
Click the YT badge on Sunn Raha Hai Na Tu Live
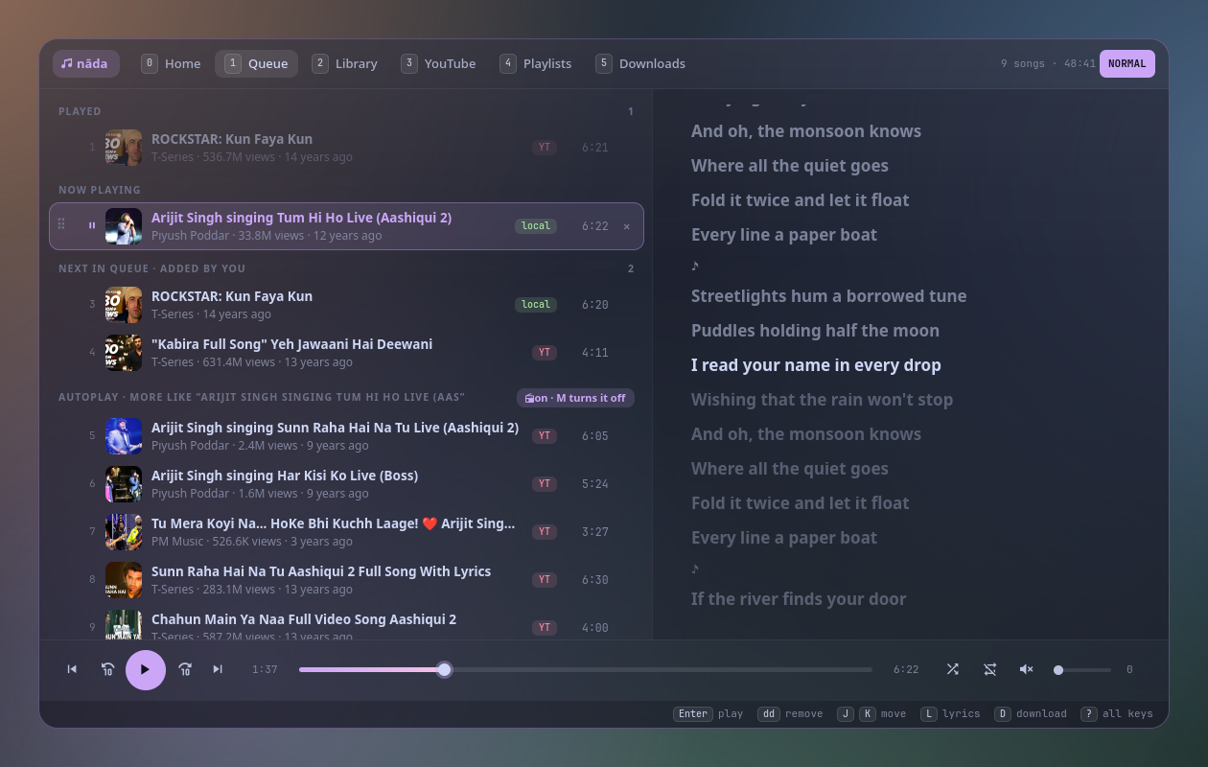pyautogui.click(x=545, y=436)
